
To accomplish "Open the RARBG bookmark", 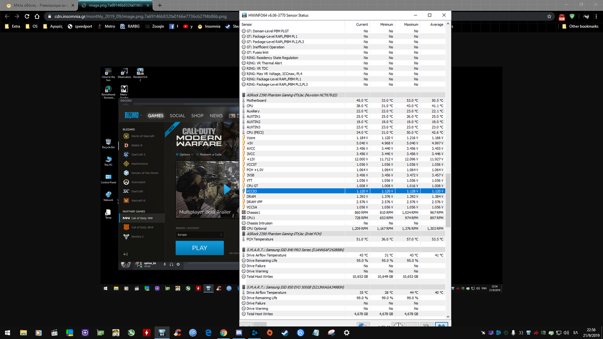I will [130, 26].
